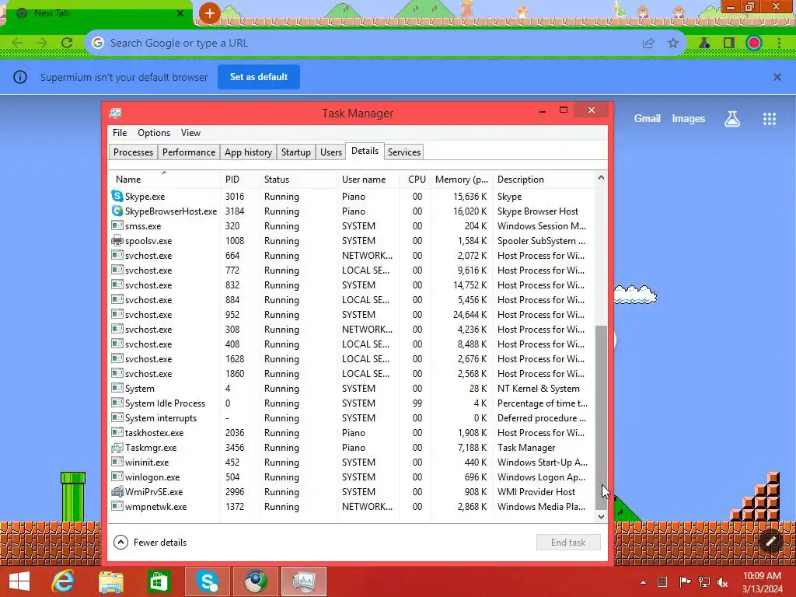Select the winlogon.exe row

pos(351,477)
